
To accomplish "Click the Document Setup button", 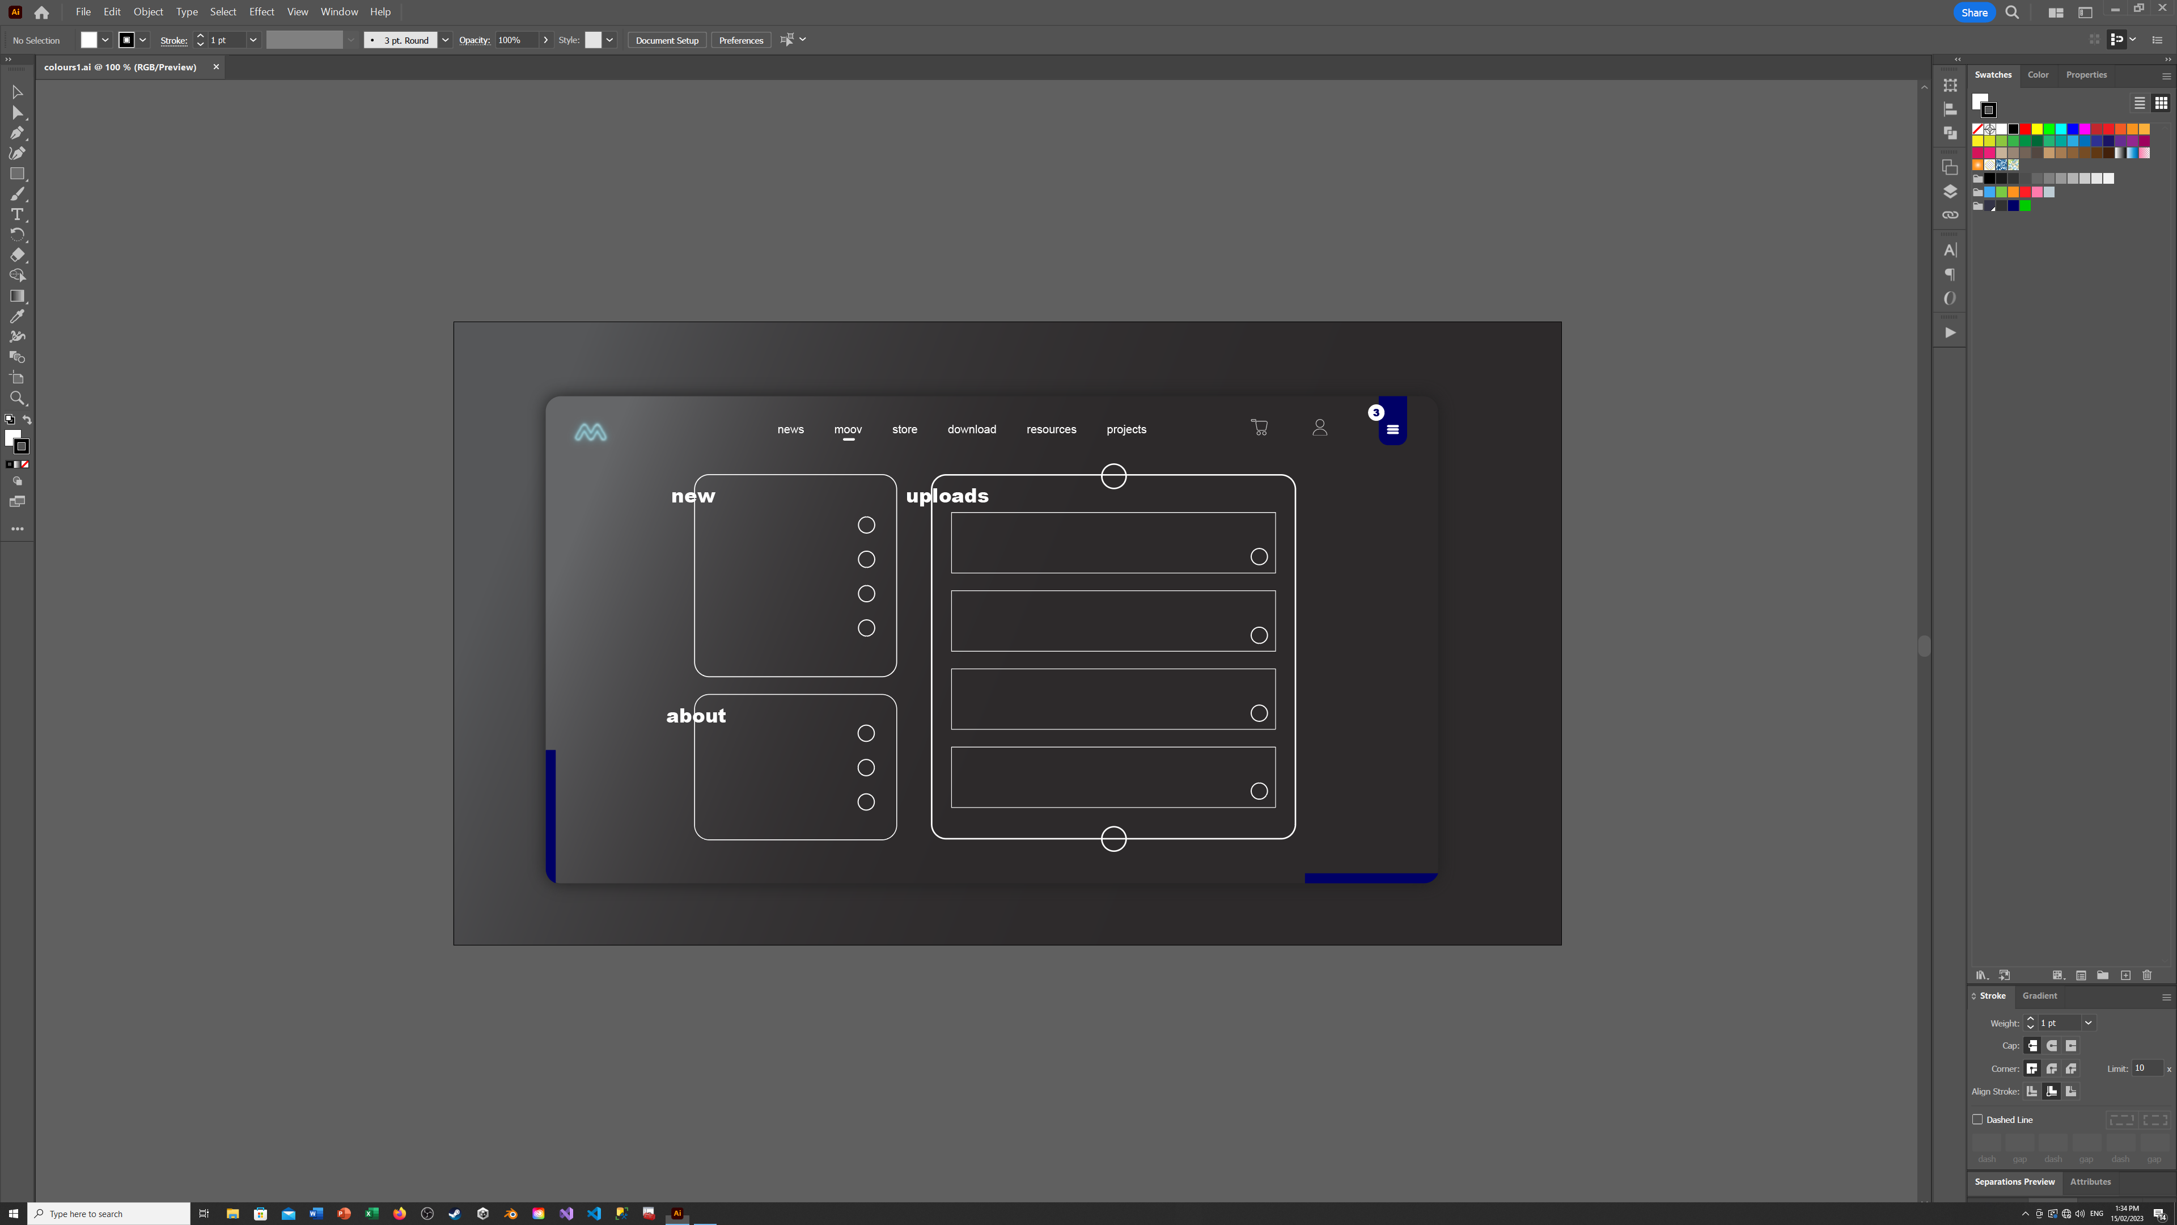I will click(x=667, y=40).
